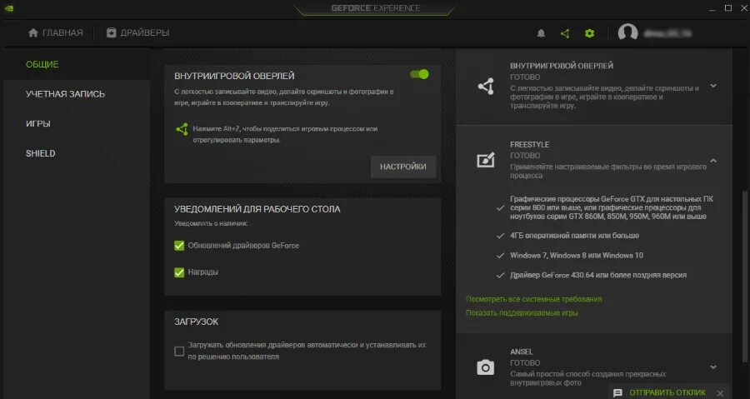
Task: Uncheck Обновлений драйверов GeForce
Action: coord(179,246)
